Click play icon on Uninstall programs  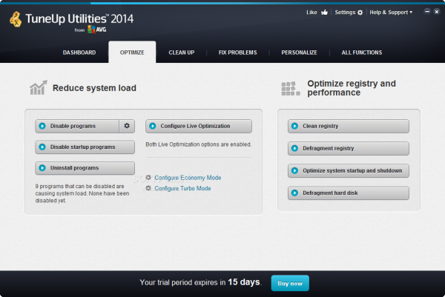coord(42,168)
